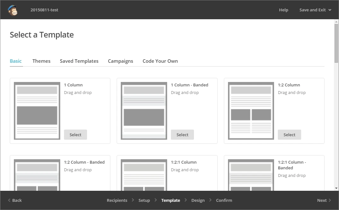Click the 1:2:1 Column title text

click(x=184, y=162)
